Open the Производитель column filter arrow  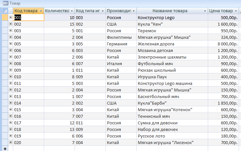coord(133,11)
